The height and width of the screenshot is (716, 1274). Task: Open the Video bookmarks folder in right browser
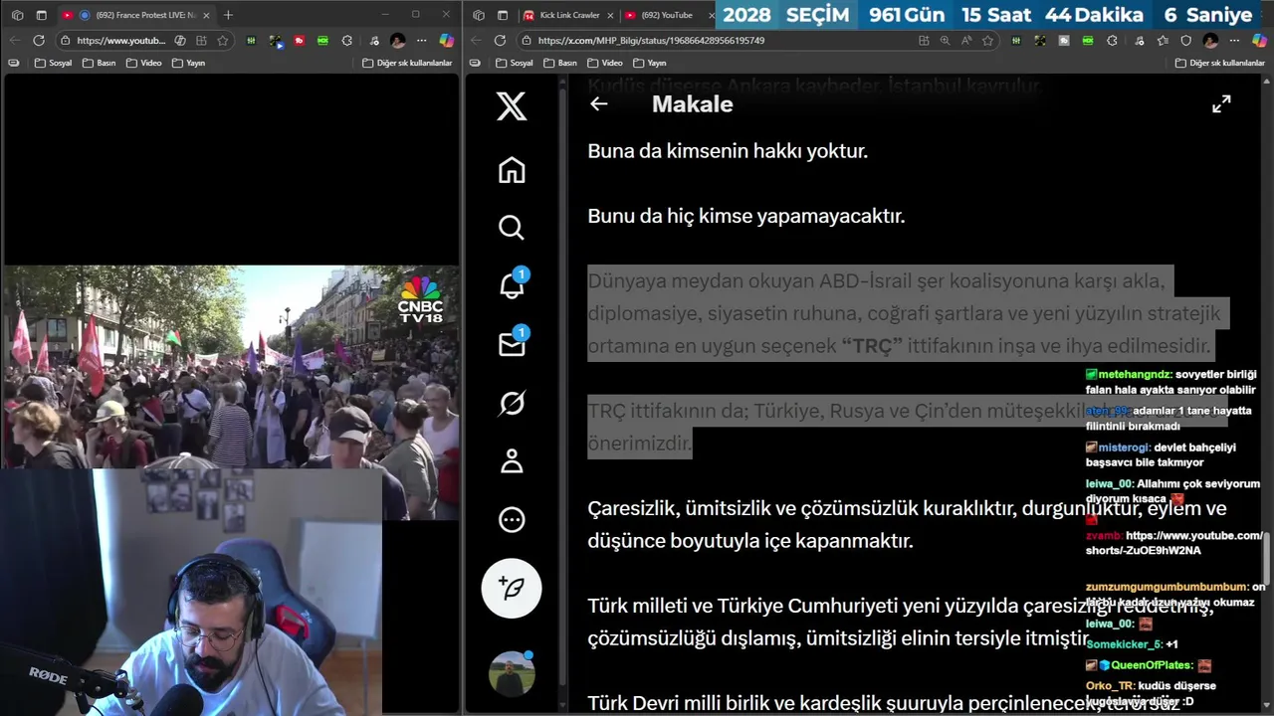605,63
